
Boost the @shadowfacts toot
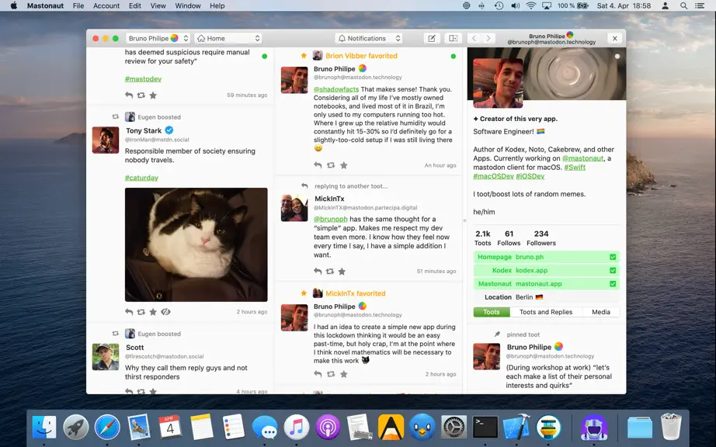(331, 165)
